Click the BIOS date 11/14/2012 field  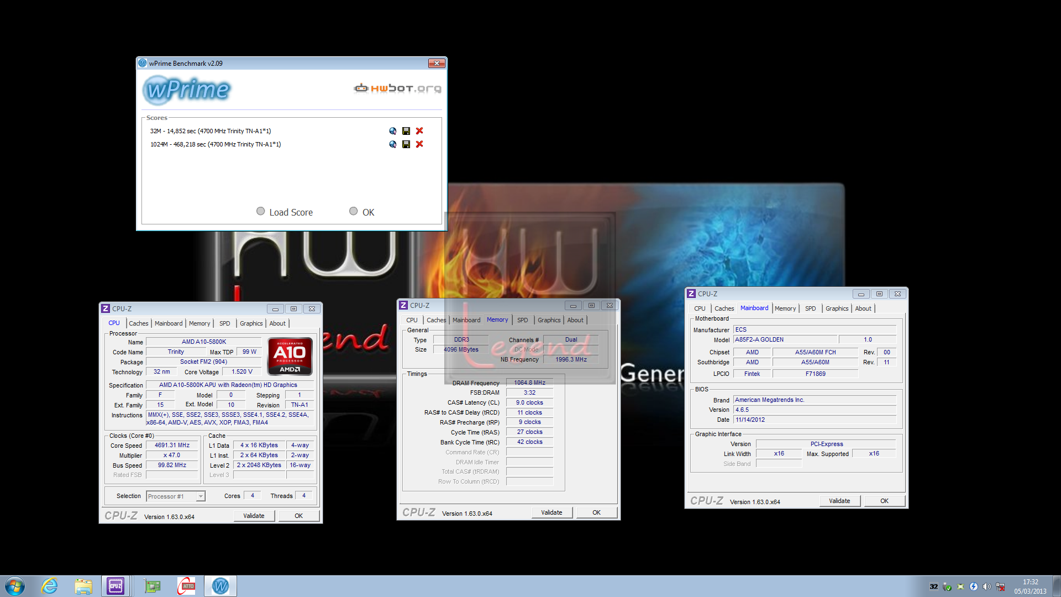click(x=815, y=420)
